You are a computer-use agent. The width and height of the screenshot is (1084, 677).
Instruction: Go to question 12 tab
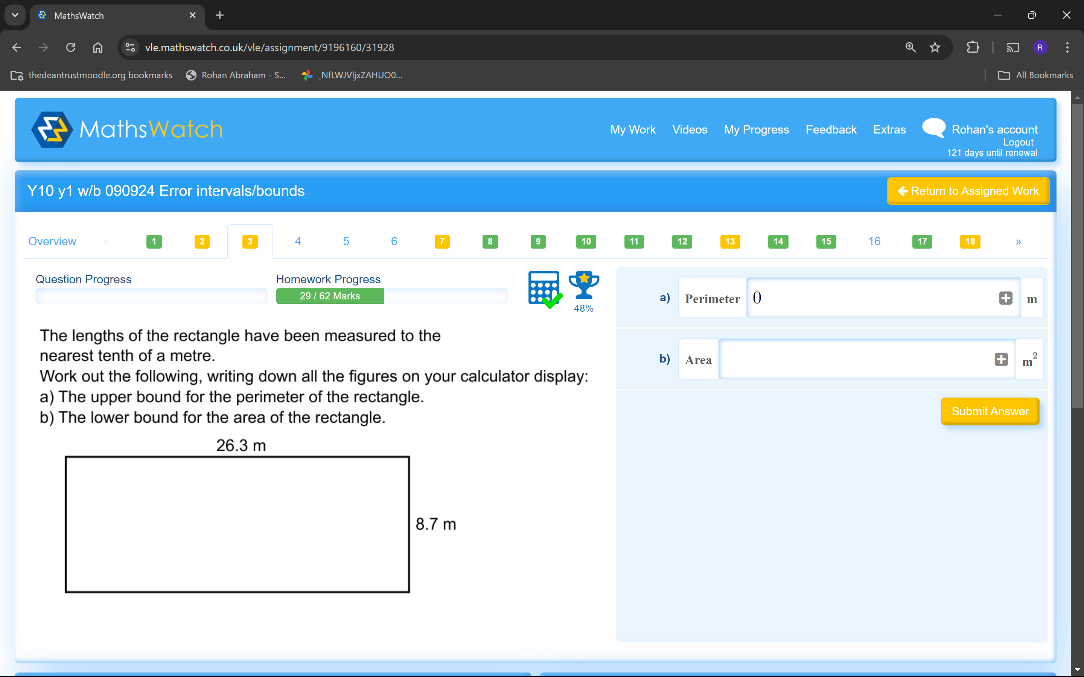coord(682,242)
